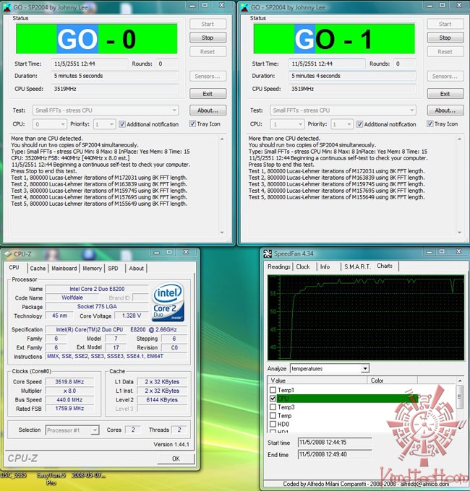The height and width of the screenshot is (491, 470).
Task: Uncheck the CPU temperature box in SpeedFan
Action: pyautogui.click(x=273, y=399)
